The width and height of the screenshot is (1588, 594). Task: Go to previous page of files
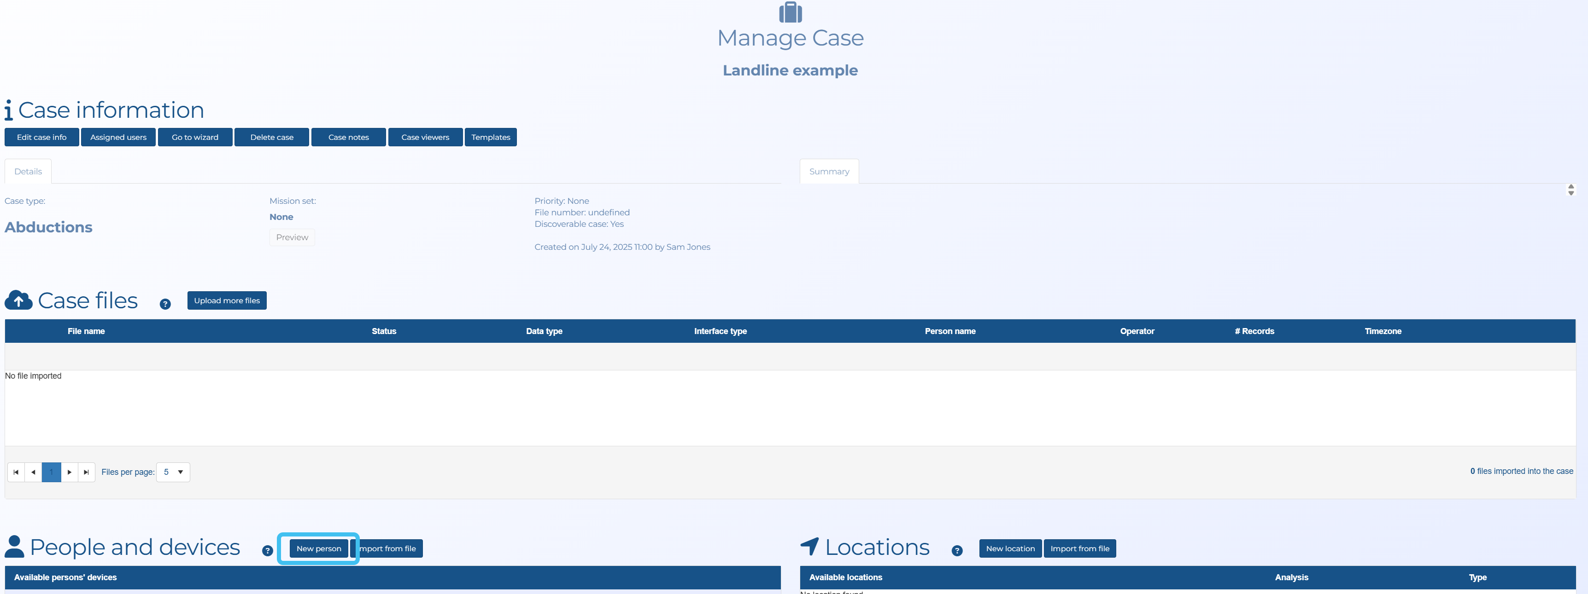click(x=33, y=472)
